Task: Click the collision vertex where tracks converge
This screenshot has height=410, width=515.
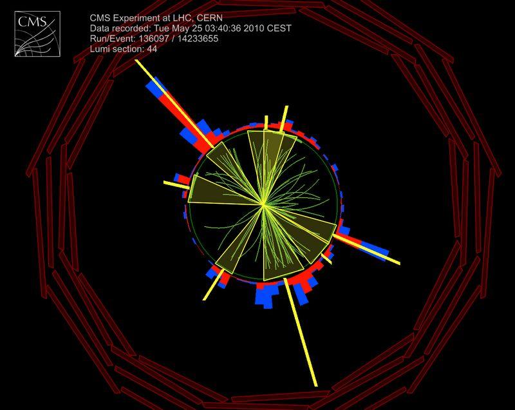Action: 263,204
